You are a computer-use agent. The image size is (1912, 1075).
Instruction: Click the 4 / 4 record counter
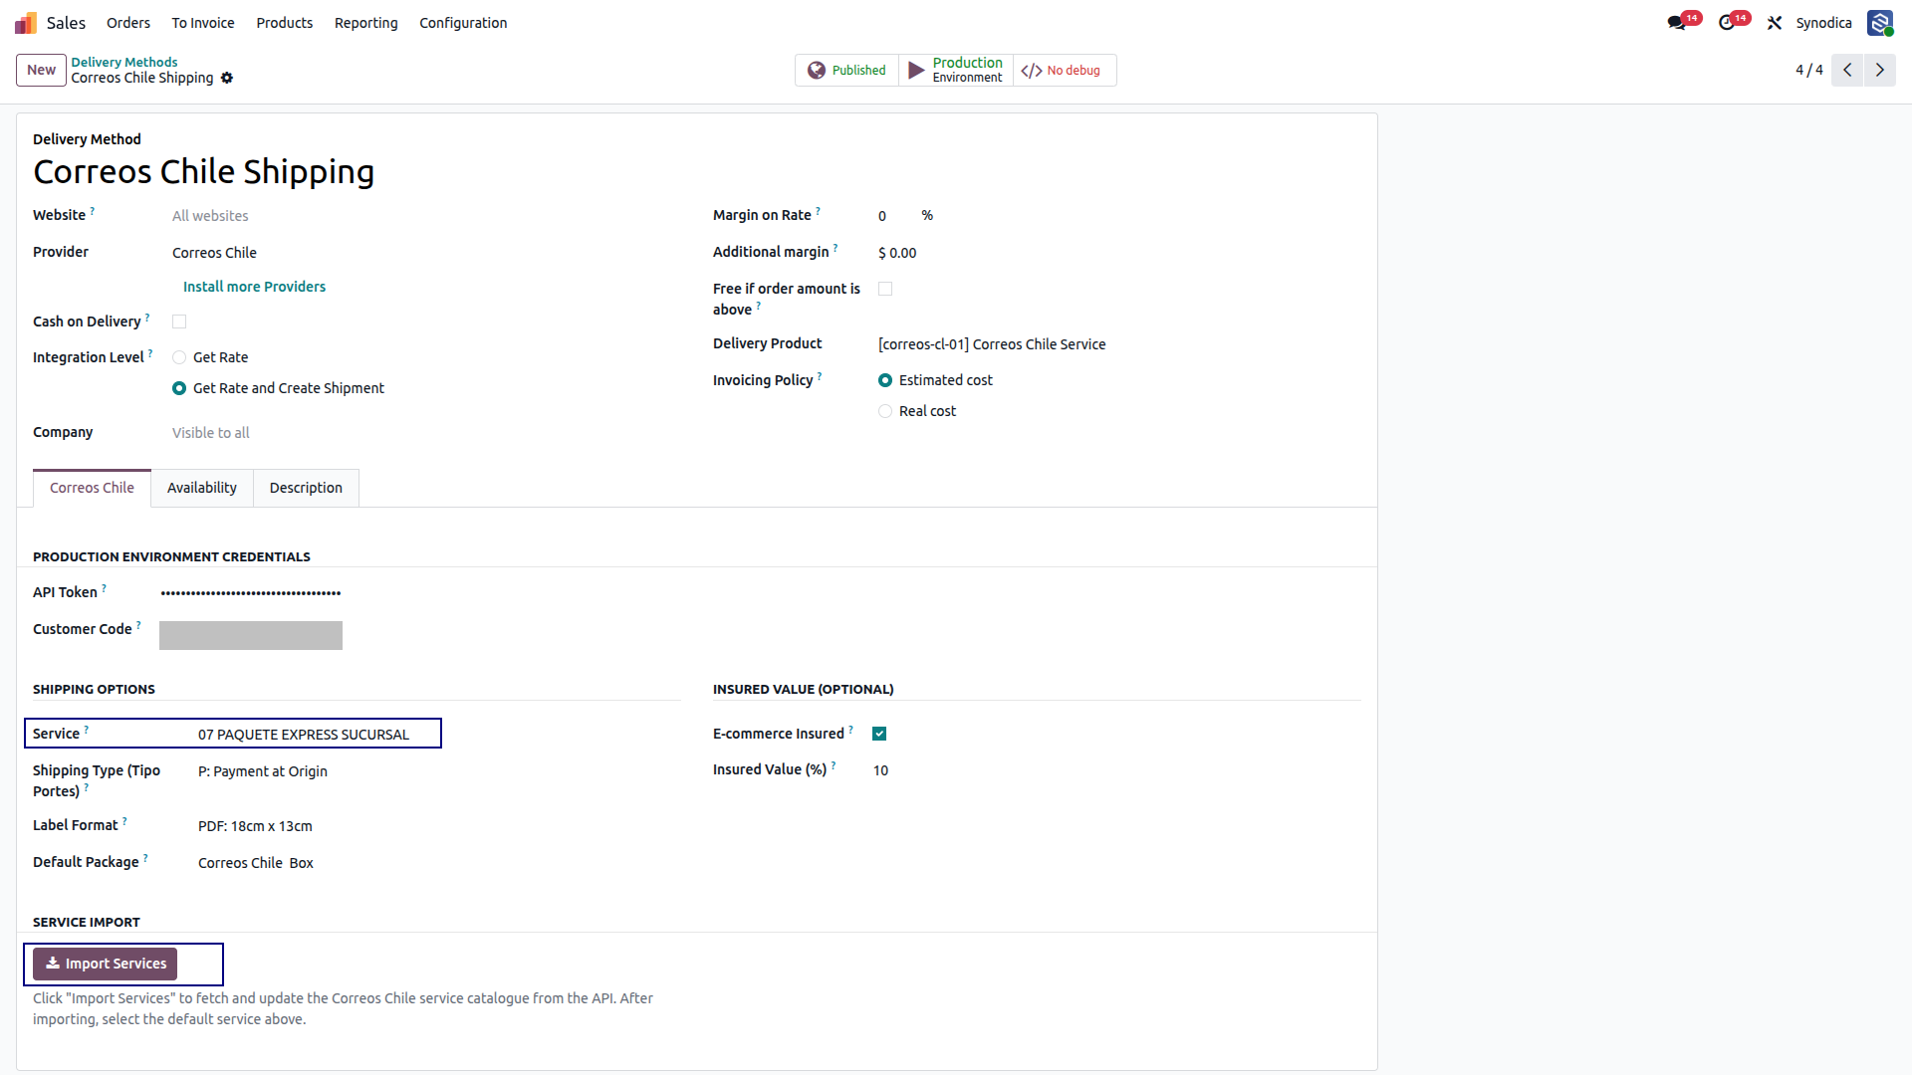[x=1808, y=70]
